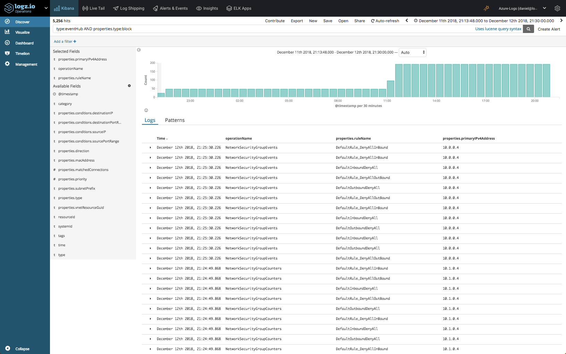Select the properties.primaryIPv4Address selected field
Image resolution: width=566 pixels, height=354 pixels.
click(x=82, y=59)
